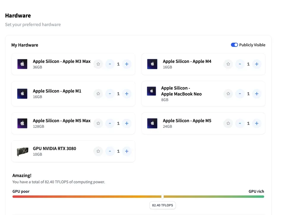Decrease Apple M4 quantity
The height and width of the screenshot is (215, 282).
(240, 64)
